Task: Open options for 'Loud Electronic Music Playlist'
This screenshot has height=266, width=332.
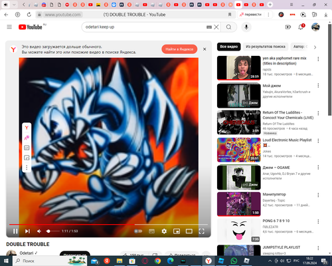Action: coord(318,141)
